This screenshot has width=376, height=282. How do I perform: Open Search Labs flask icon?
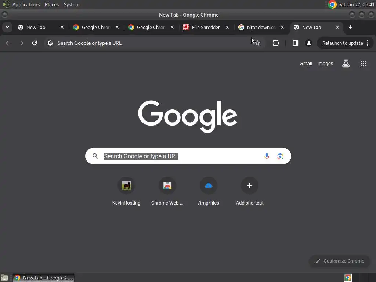point(346,64)
